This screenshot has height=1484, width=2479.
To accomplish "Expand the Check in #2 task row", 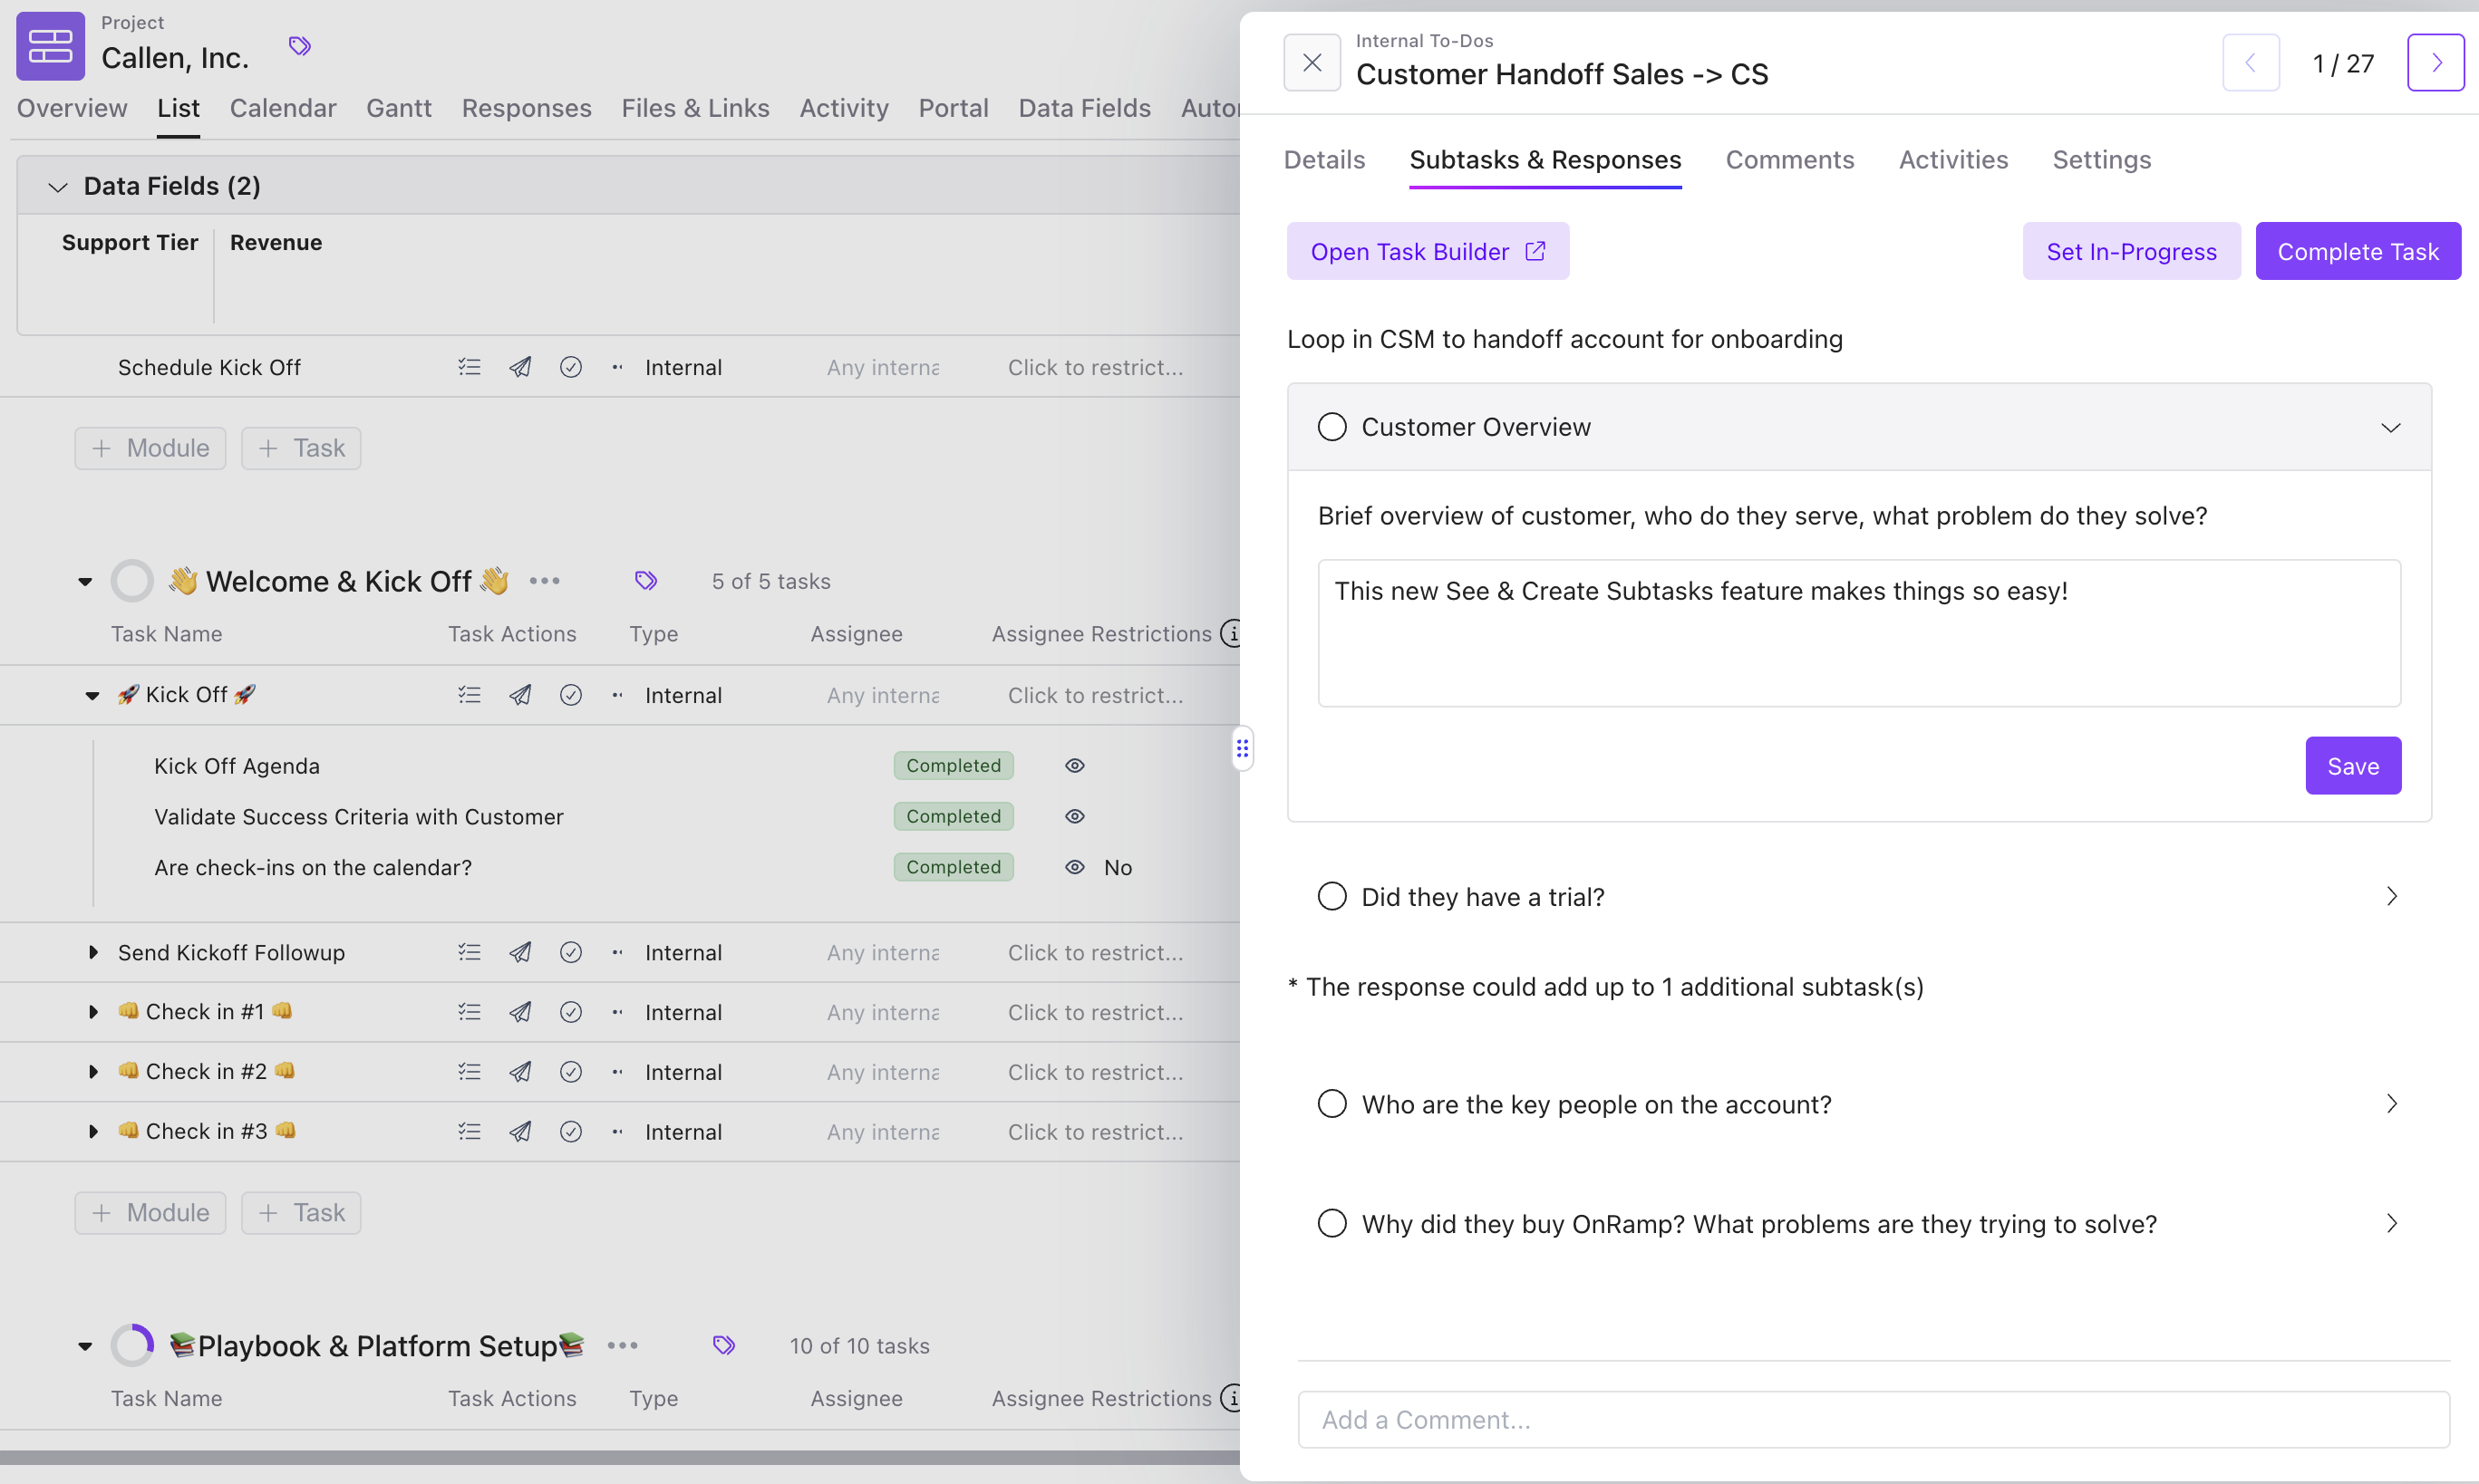I will 93,1071.
